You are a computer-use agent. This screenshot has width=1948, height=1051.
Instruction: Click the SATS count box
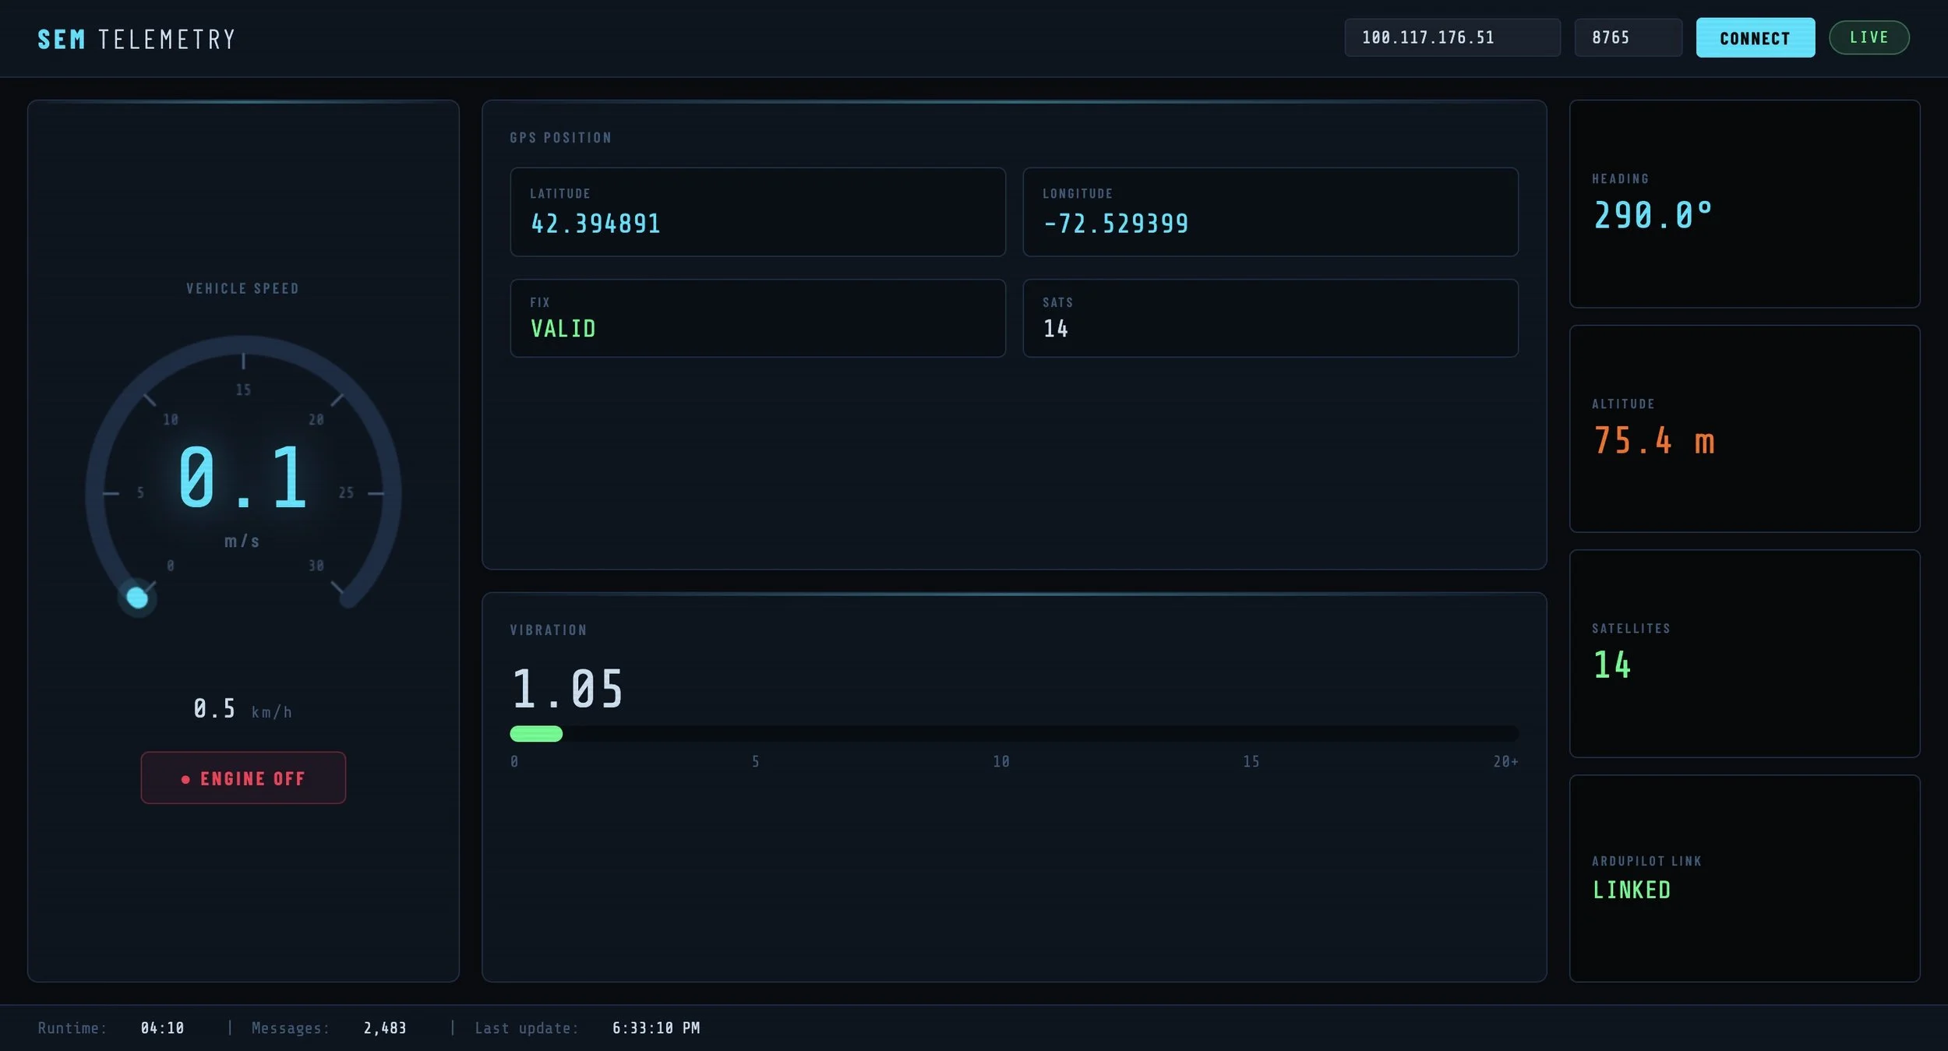point(1270,318)
